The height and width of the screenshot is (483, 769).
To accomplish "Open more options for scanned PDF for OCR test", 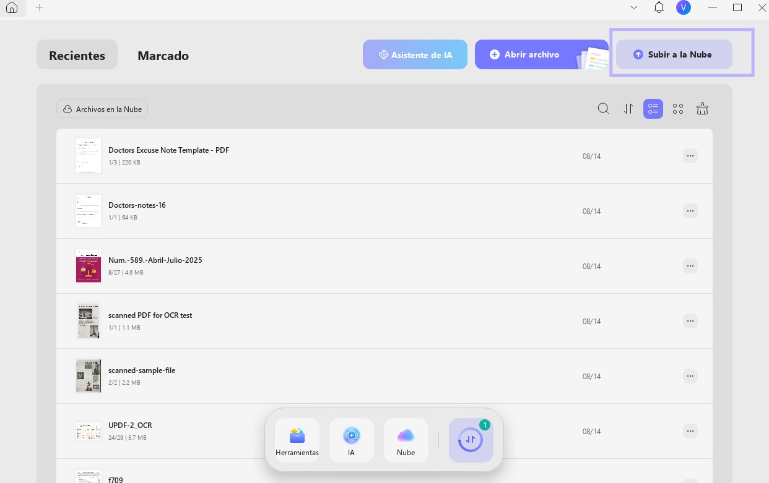I will coord(690,321).
